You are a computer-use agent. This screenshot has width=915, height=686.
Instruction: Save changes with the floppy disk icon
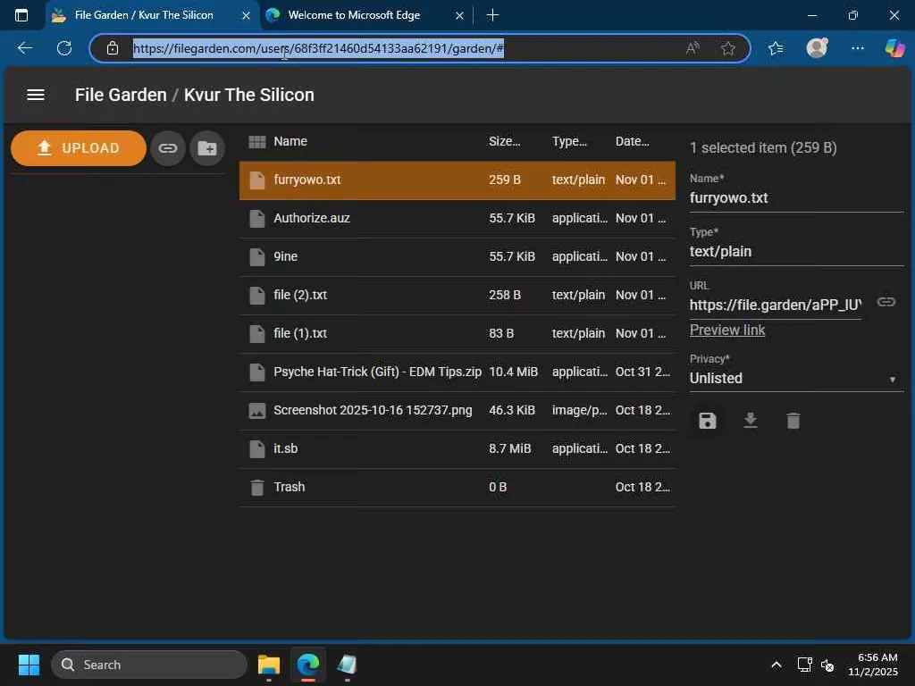[708, 421]
